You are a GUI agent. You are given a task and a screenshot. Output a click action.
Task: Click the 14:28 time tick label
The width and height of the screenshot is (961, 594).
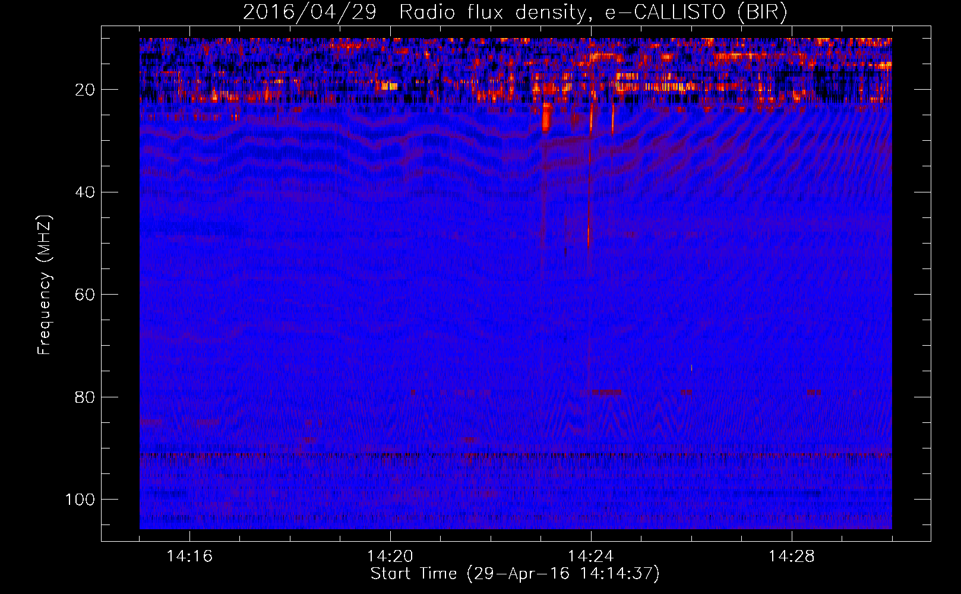coord(791,557)
